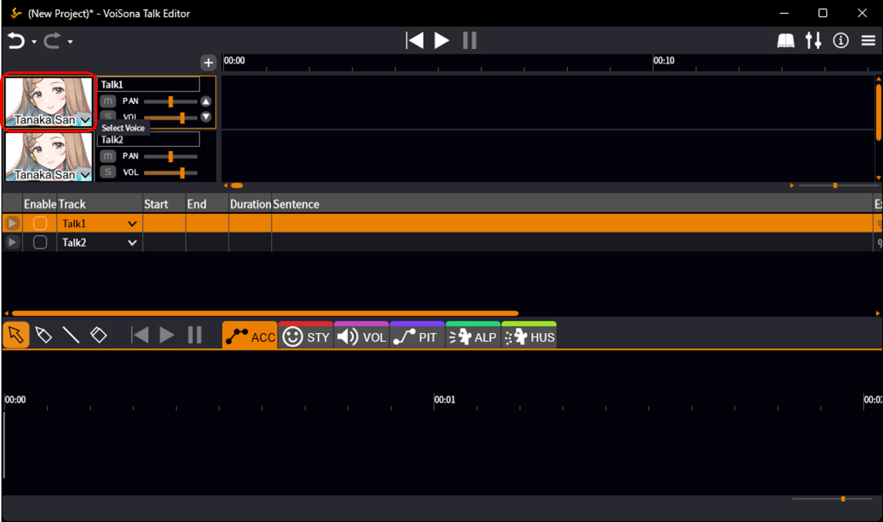Click the VoiSona app icon in the title bar
883x522 pixels.
point(16,13)
